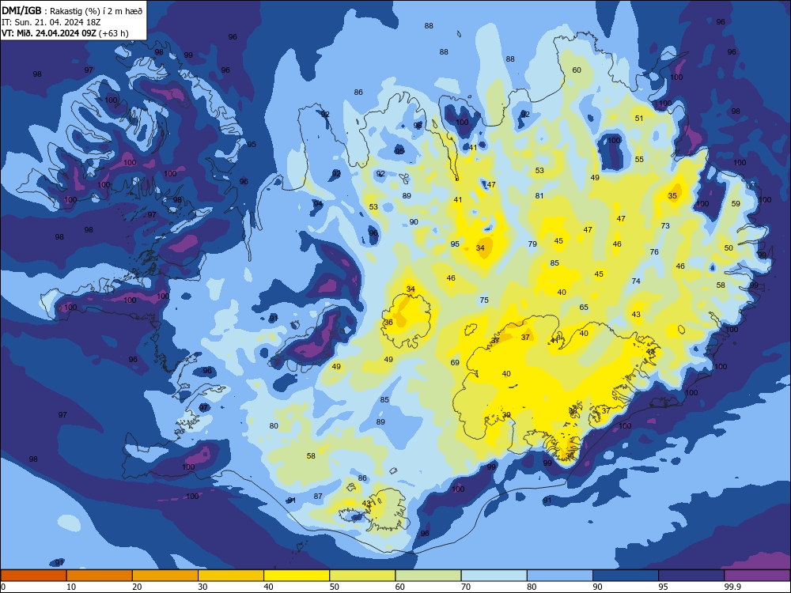Click the map value '94' in the northwest
Viewport: 791px width, 593px height.
tap(318, 203)
